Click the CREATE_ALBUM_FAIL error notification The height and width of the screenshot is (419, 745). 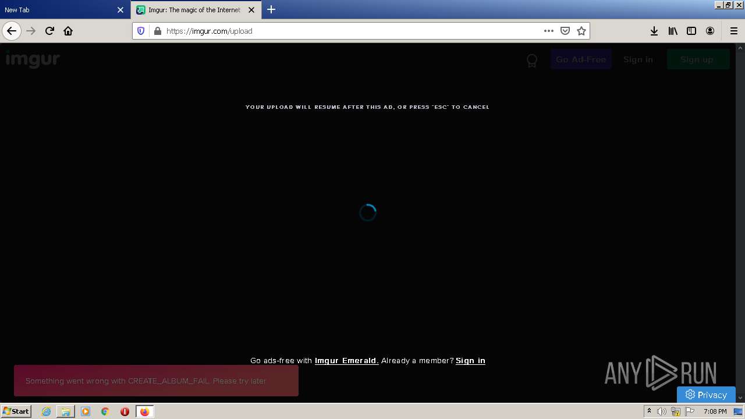click(x=156, y=381)
